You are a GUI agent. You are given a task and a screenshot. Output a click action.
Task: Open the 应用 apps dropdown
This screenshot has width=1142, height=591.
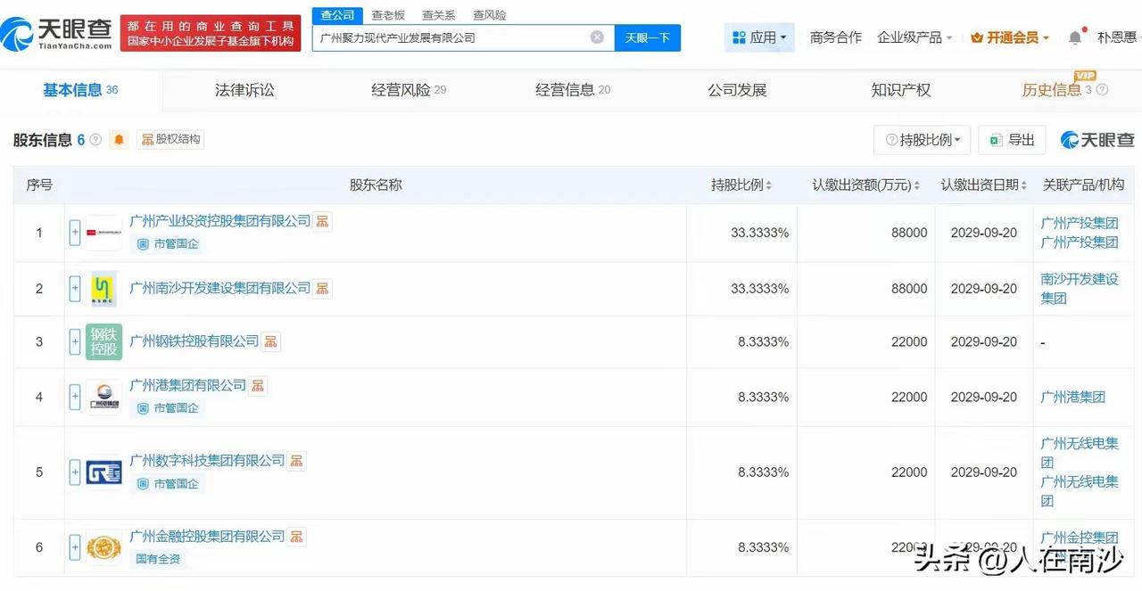click(x=759, y=37)
